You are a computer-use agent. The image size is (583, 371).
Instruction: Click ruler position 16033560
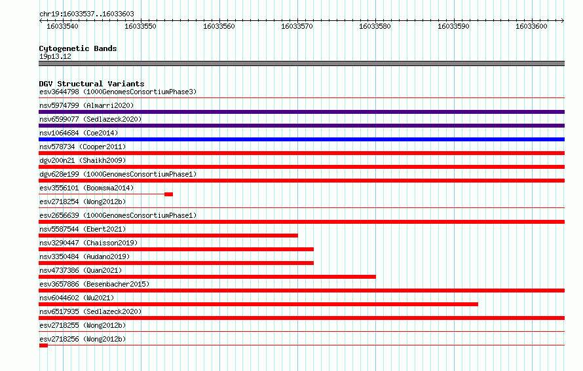click(x=219, y=26)
